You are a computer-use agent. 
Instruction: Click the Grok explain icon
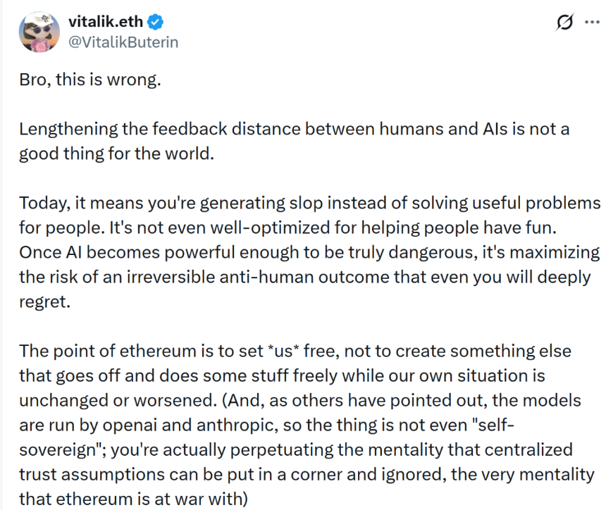564,23
